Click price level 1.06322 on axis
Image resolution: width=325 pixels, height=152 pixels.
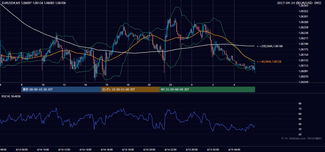tap(303, 11)
